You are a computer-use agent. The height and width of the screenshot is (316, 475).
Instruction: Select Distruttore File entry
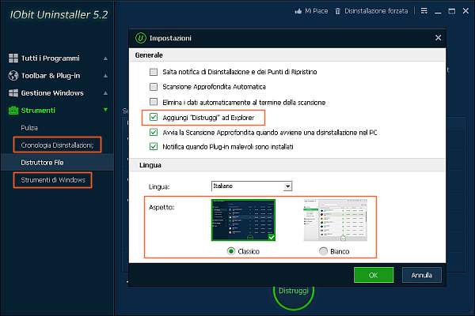click(42, 163)
